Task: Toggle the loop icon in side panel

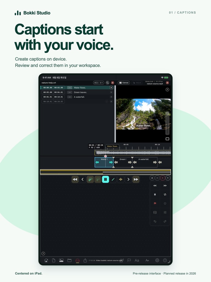Action: [165, 194]
